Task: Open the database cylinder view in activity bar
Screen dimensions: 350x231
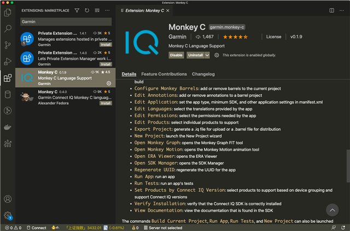Action: 8,94
